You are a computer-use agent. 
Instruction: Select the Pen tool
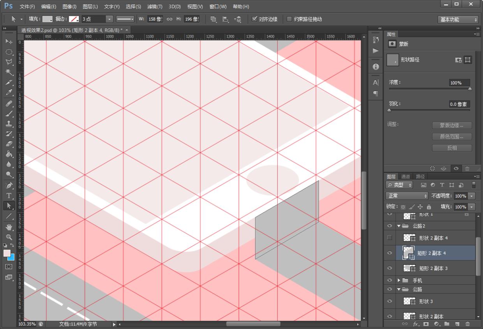[x=9, y=185]
